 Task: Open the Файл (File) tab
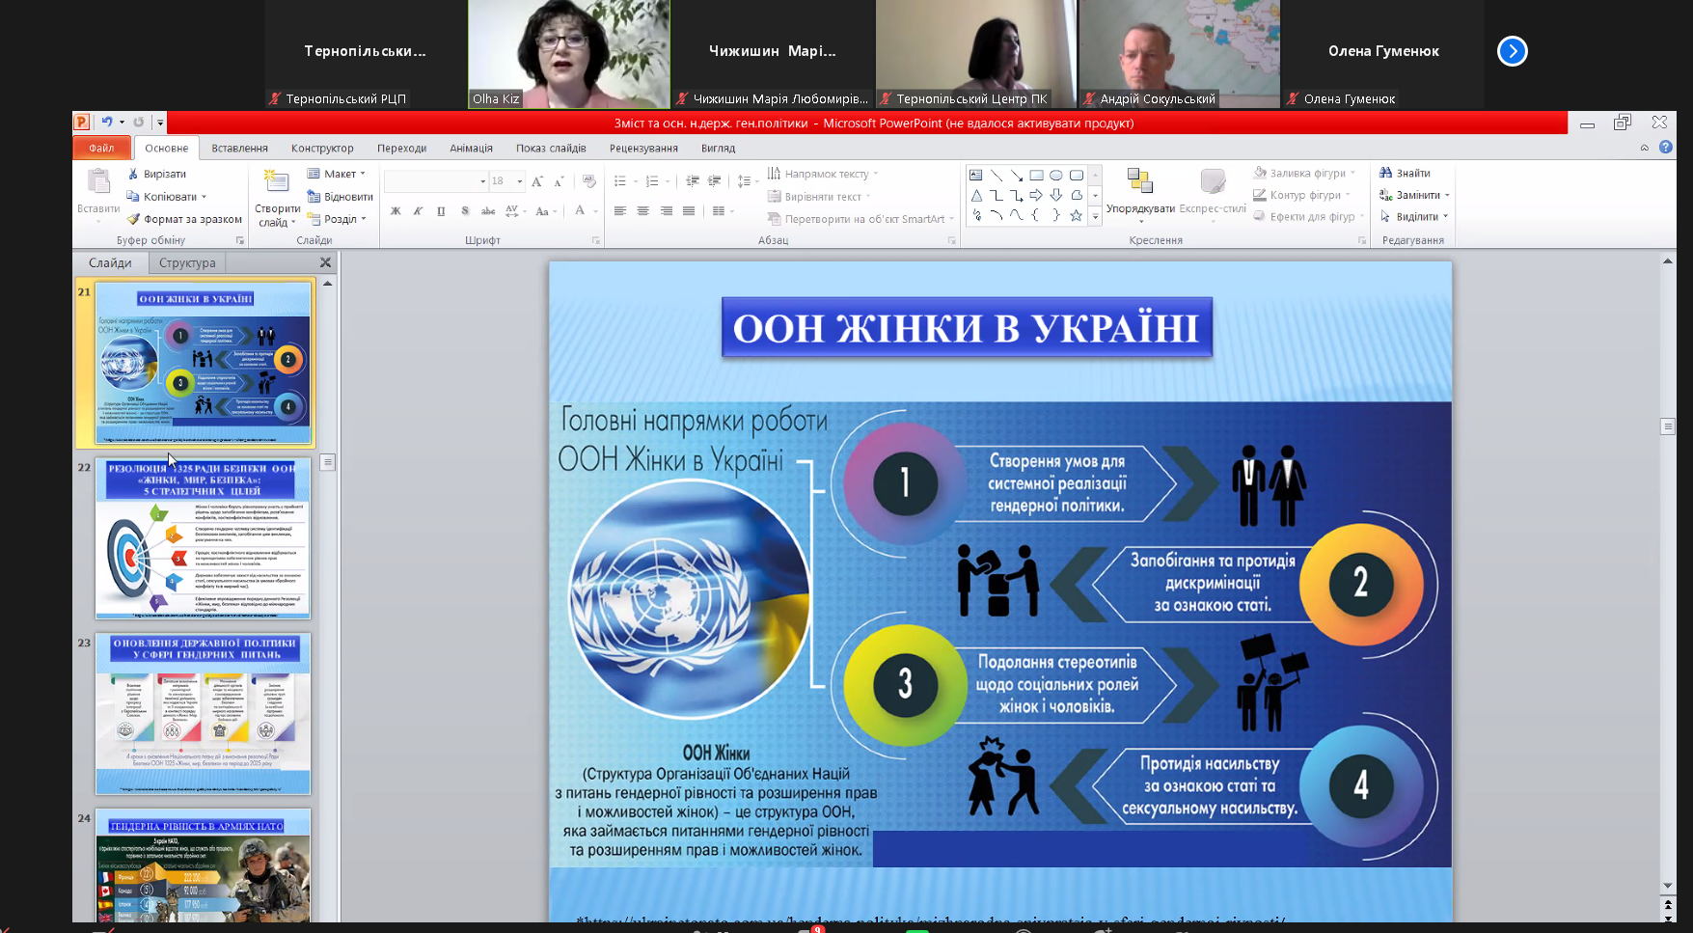click(x=101, y=148)
